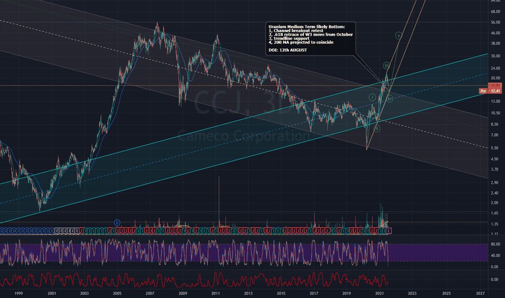Click the 2.40 price scale label
Screen dimensions: 505x298
(495, 193)
